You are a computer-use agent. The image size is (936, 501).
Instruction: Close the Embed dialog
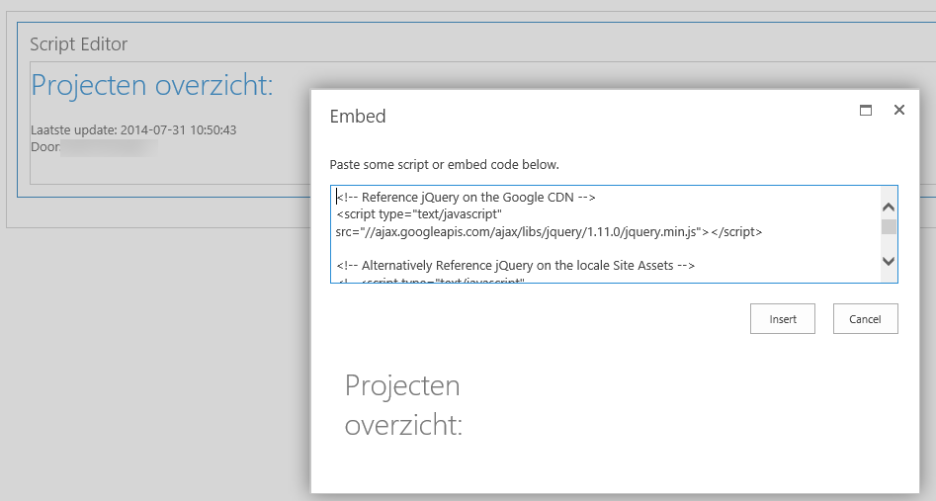(x=899, y=110)
